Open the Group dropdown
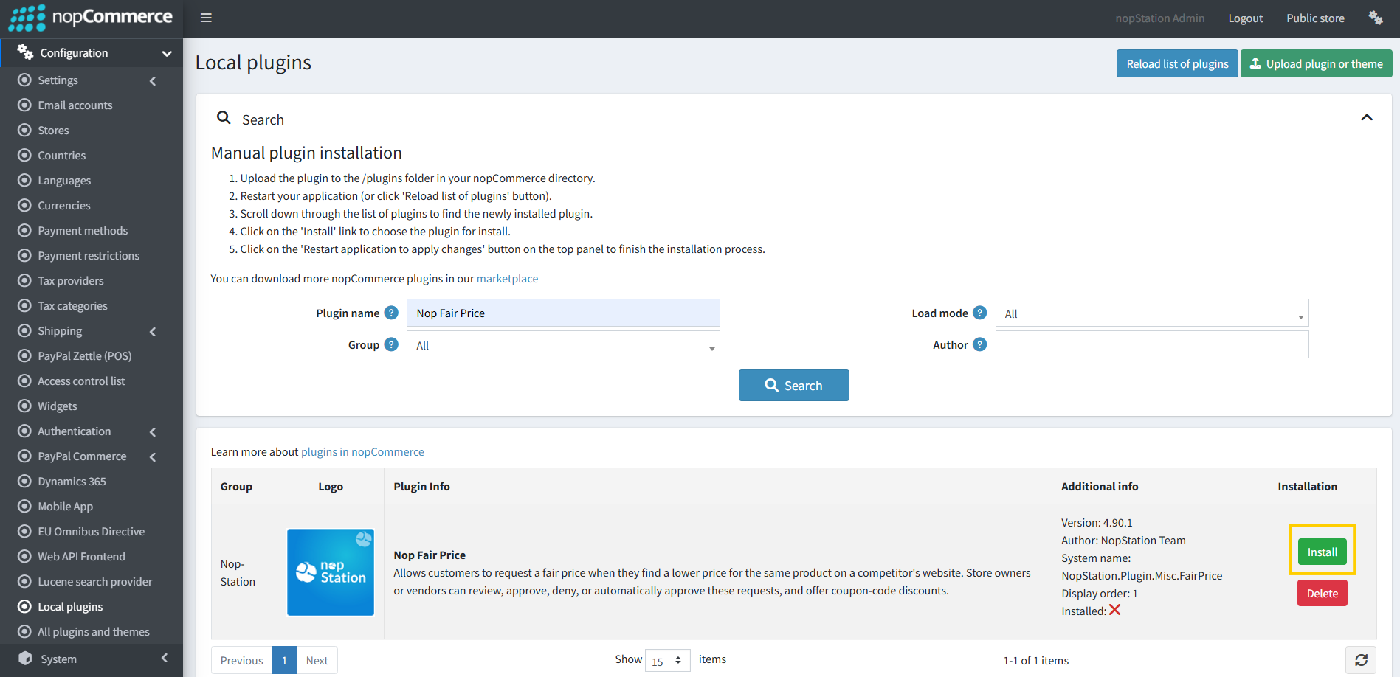Image resolution: width=1400 pixels, height=677 pixels. (562, 345)
